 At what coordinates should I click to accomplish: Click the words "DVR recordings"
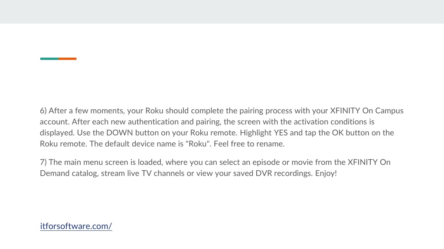pyautogui.click(x=284, y=173)
